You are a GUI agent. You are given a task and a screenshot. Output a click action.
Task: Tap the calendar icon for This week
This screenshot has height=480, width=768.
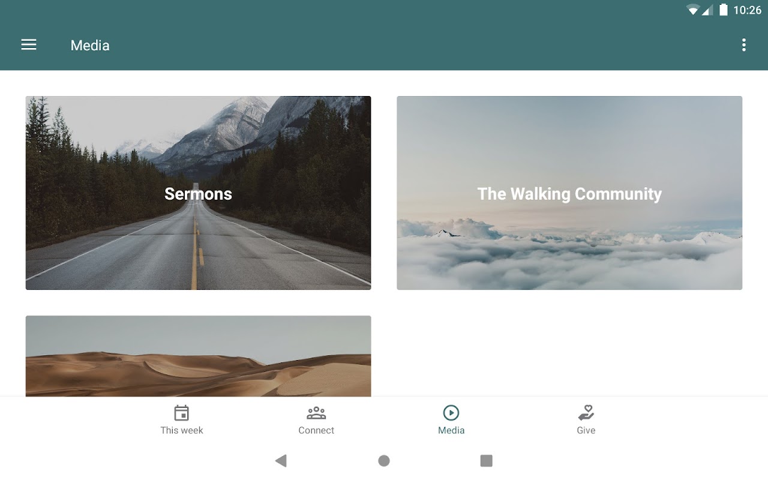pyautogui.click(x=182, y=413)
